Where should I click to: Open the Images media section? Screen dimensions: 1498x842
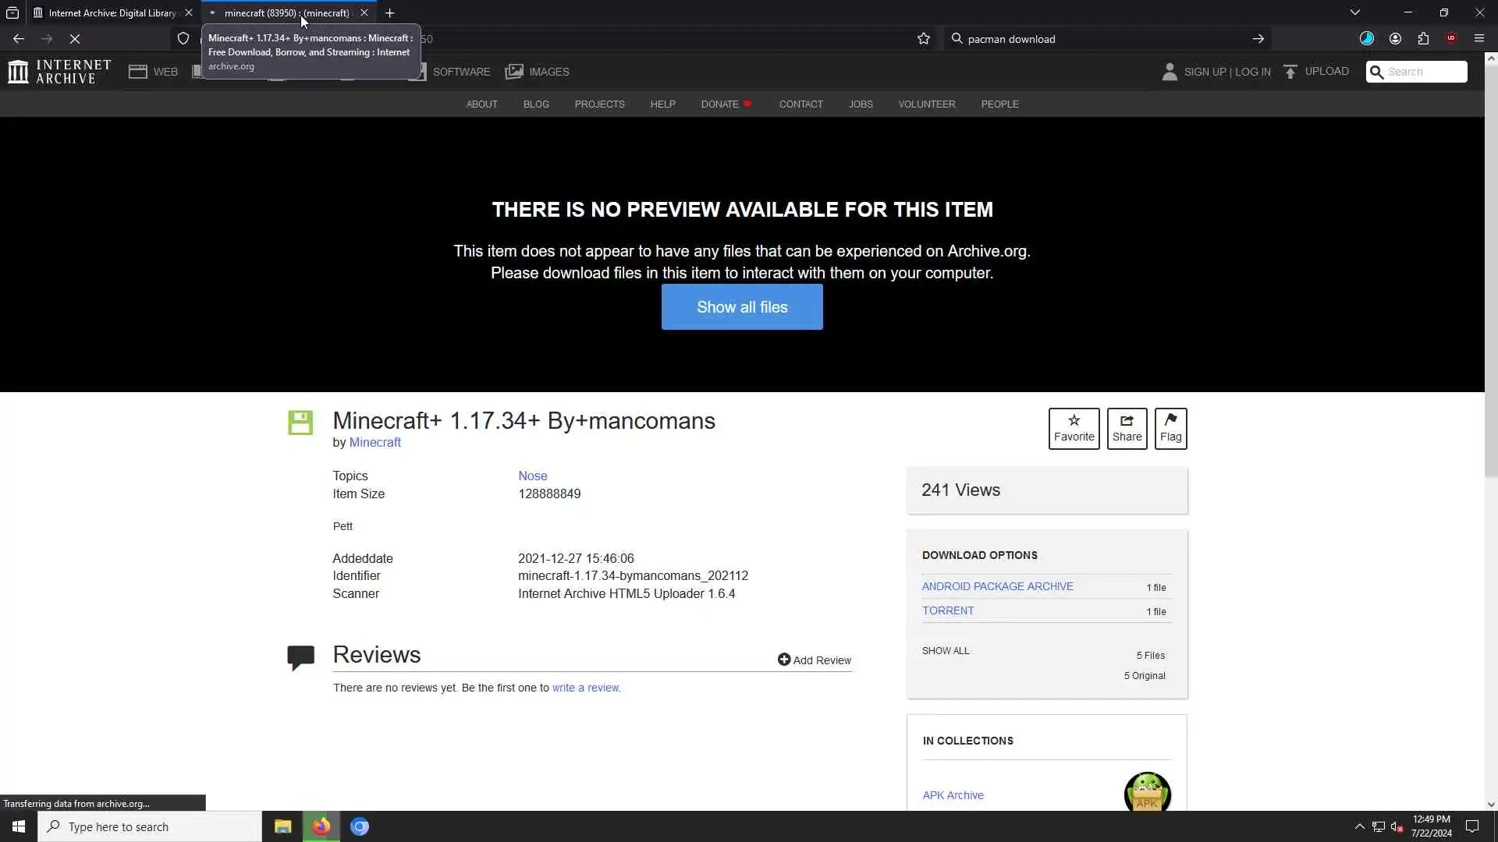(537, 72)
